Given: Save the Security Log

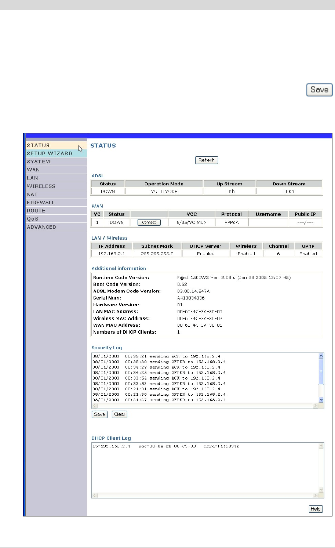Looking at the screenshot, I should [99, 414].
